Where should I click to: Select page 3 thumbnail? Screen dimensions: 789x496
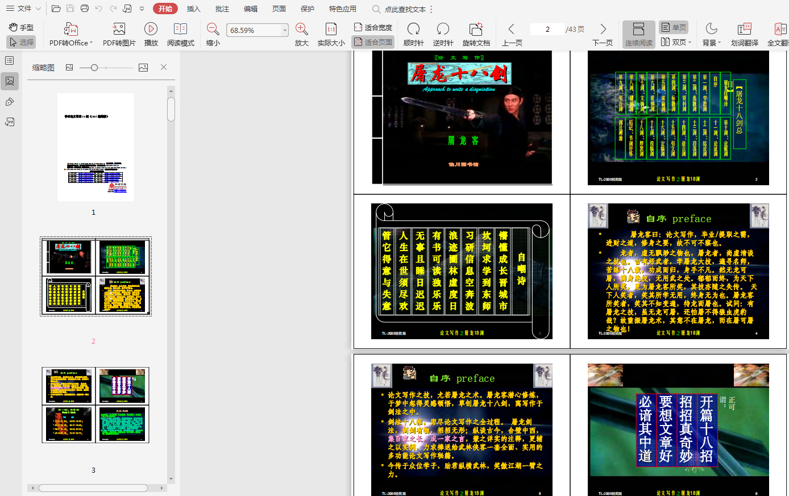click(x=95, y=405)
